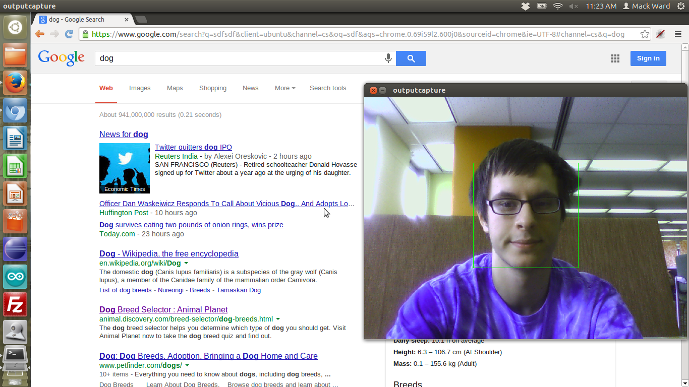Click the Economic Times news thumbnail
Viewport: 689px width, 387px height.
(x=125, y=168)
